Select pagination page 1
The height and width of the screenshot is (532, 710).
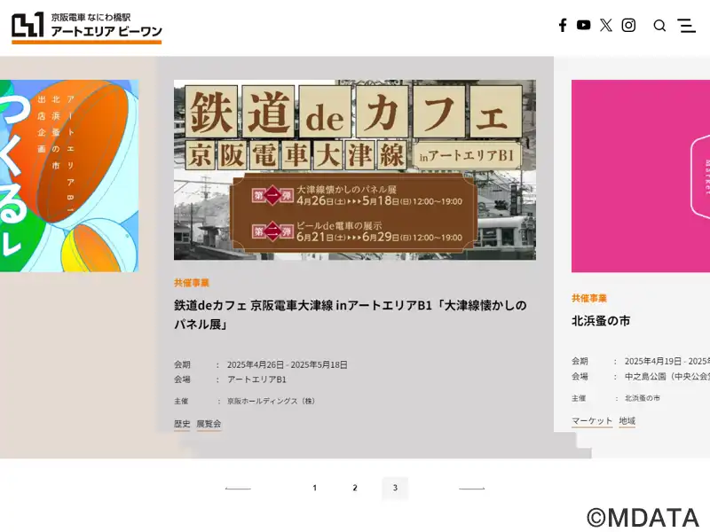tap(315, 489)
